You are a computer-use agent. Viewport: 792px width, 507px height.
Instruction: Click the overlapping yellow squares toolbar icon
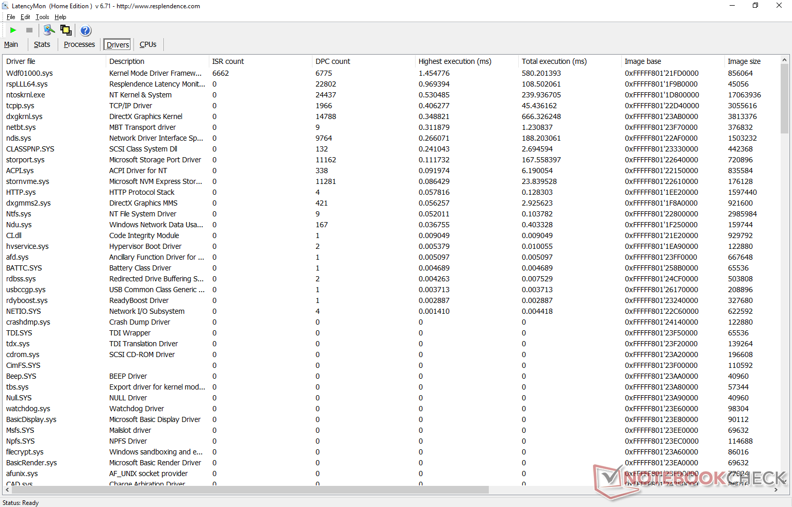[65, 30]
